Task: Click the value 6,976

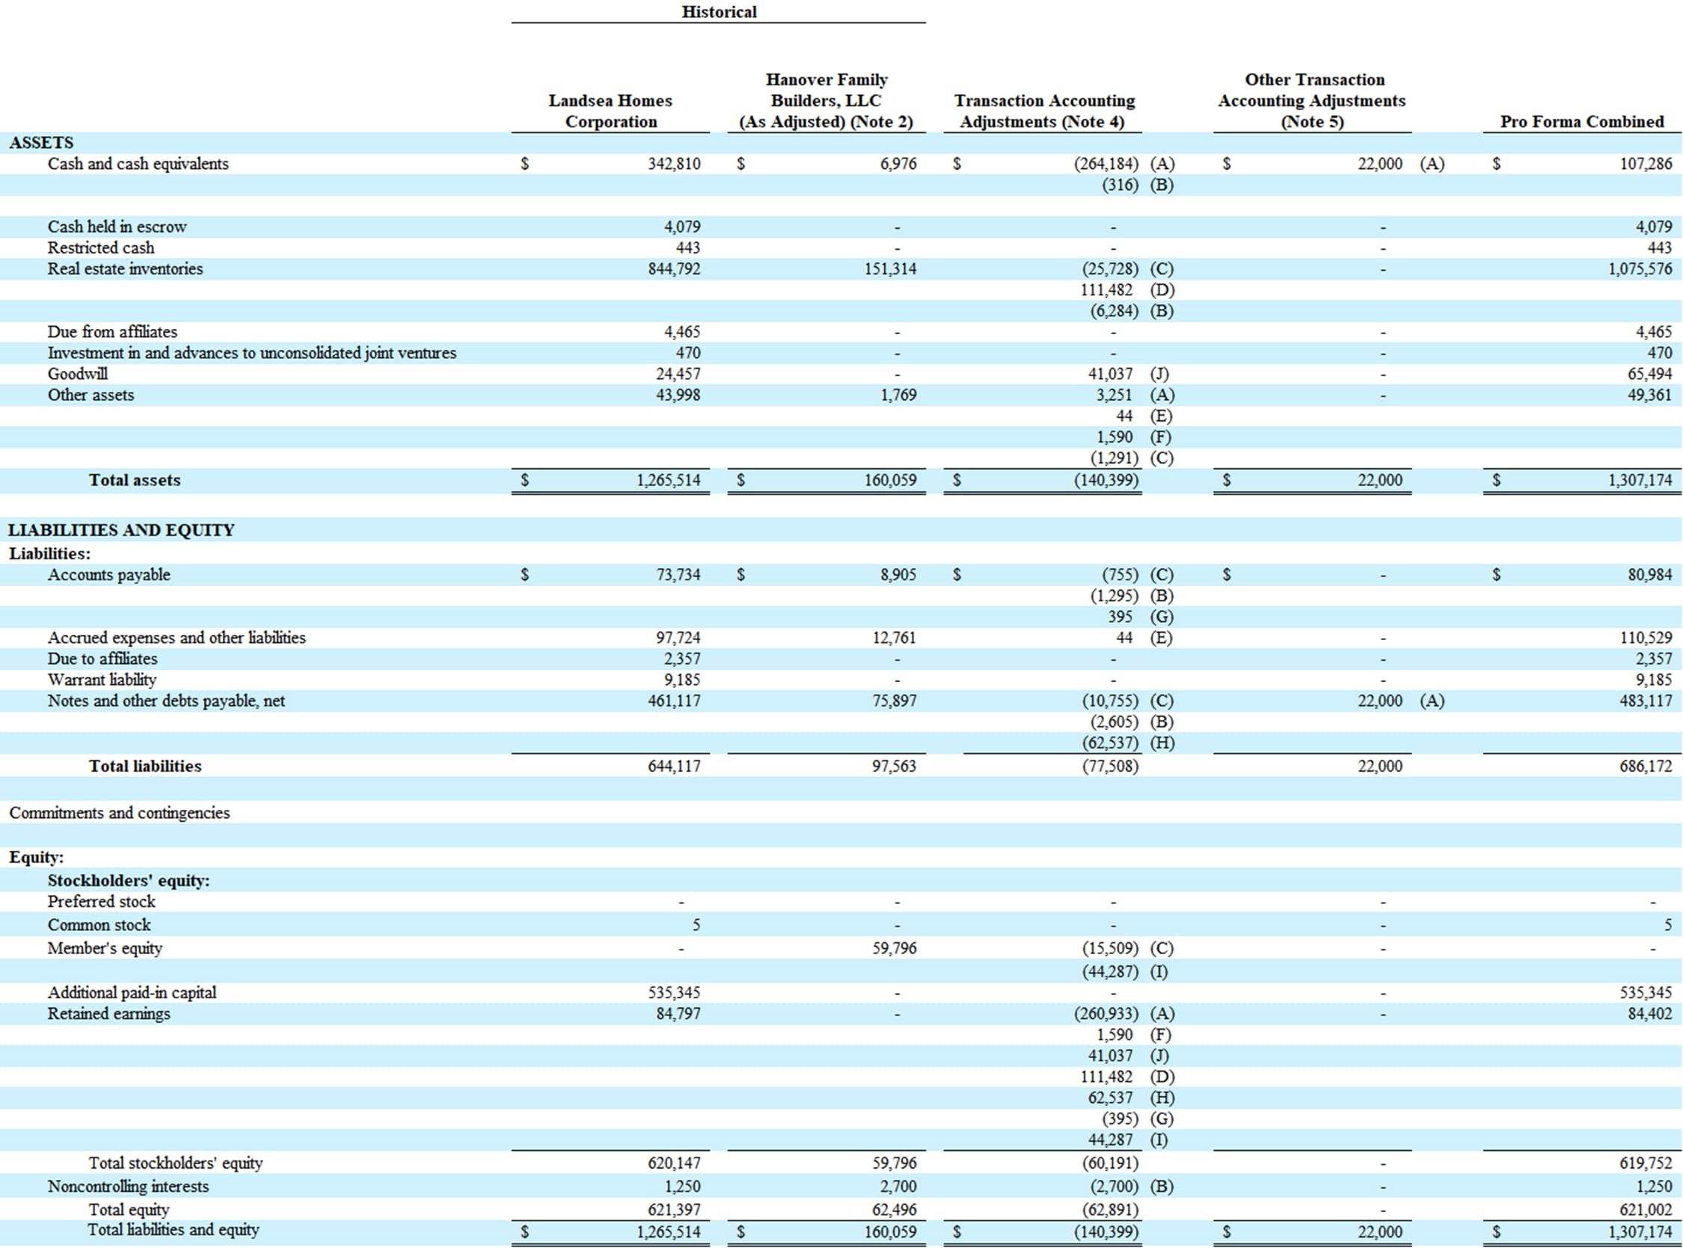Action: (x=898, y=164)
